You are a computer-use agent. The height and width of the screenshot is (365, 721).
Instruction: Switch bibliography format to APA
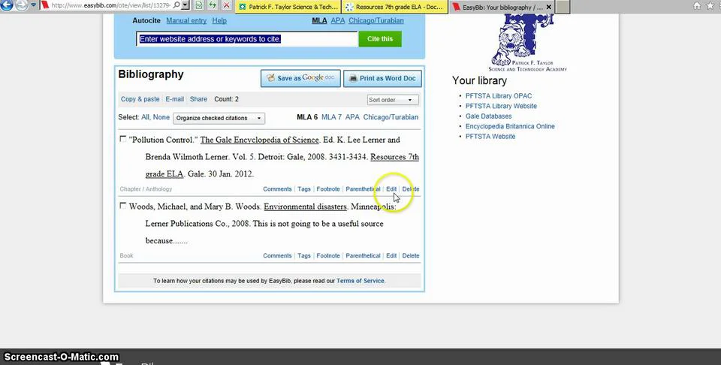[x=352, y=117]
